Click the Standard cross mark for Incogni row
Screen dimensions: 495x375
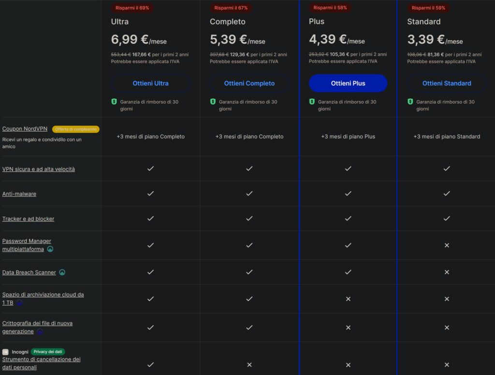(x=447, y=365)
